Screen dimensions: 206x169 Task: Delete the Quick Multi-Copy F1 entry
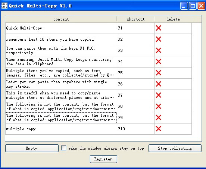(159, 28)
